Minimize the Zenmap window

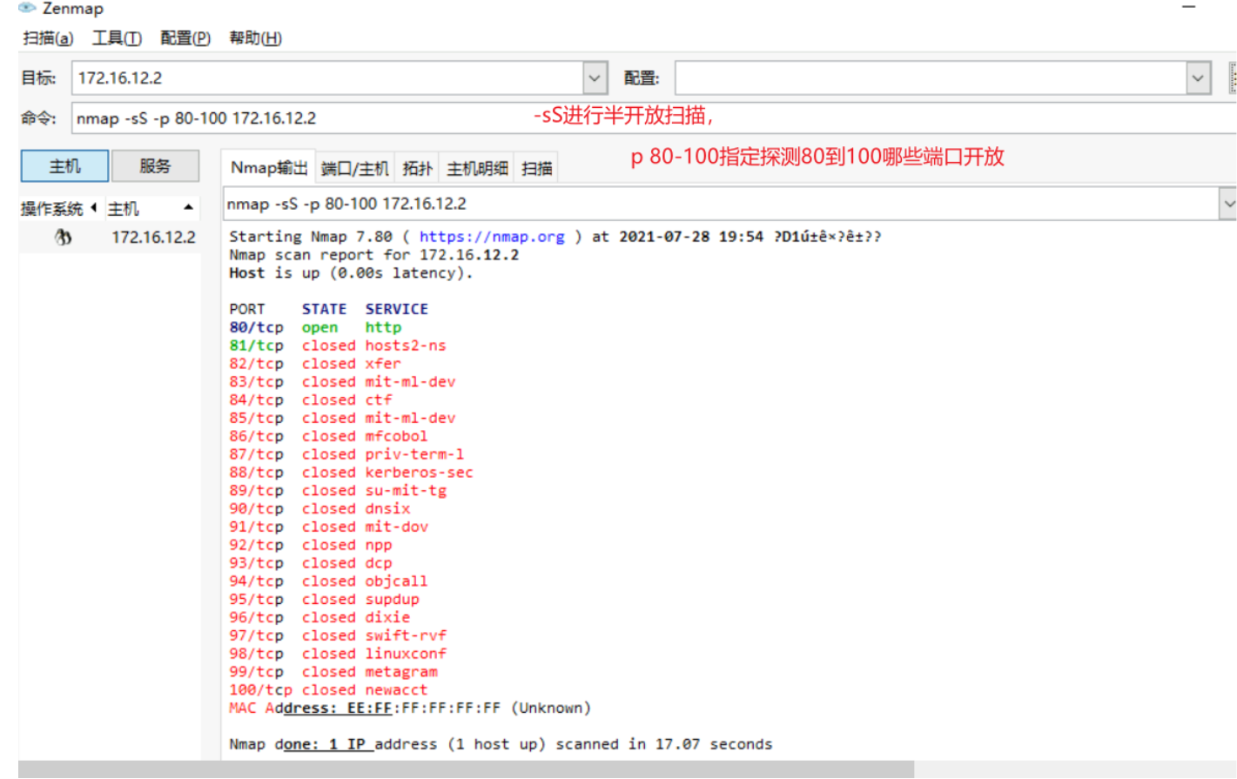pyautogui.click(x=1188, y=7)
